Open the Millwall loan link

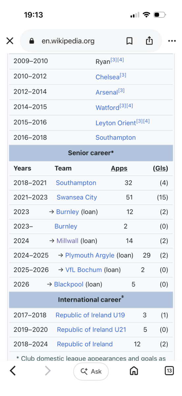67,241
